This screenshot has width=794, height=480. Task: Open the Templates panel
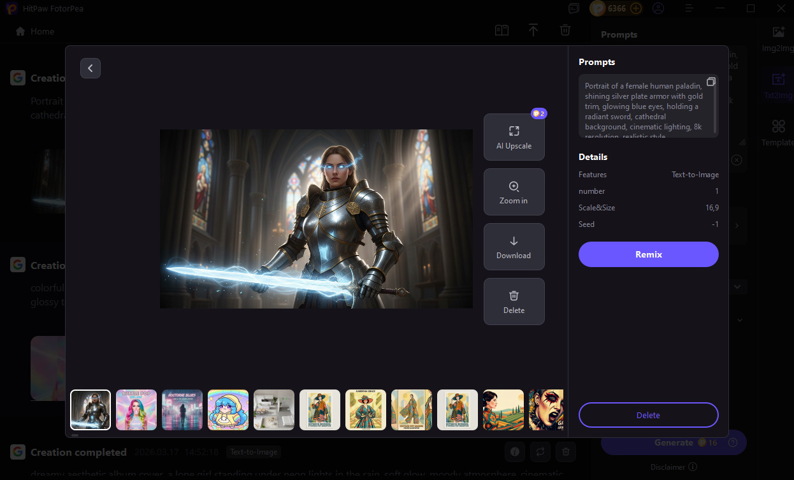(x=777, y=132)
